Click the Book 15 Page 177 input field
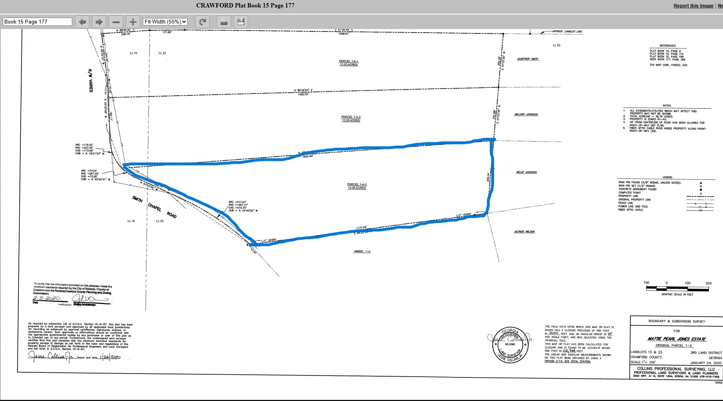 (37, 22)
